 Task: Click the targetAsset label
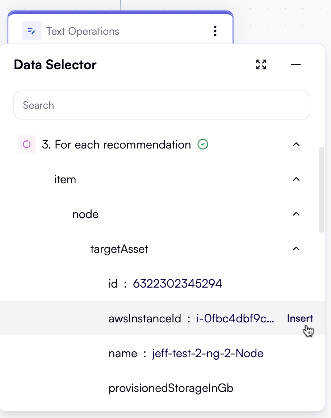click(x=119, y=249)
